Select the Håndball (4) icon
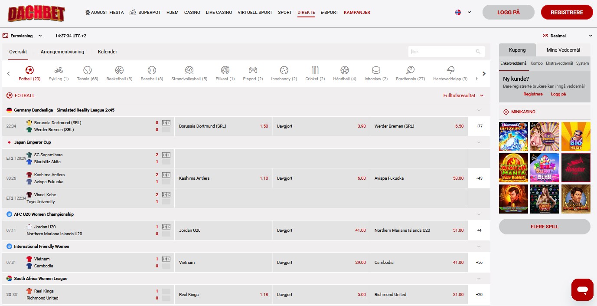Screen dimensions: 597x306 (x=345, y=70)
